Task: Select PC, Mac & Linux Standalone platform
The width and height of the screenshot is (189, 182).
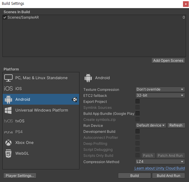Action: pyautogui.click(x=41, y=78)
